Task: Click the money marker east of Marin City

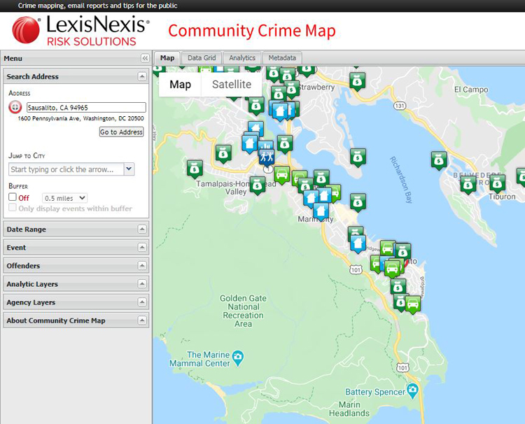Action: tap(358, 202)
